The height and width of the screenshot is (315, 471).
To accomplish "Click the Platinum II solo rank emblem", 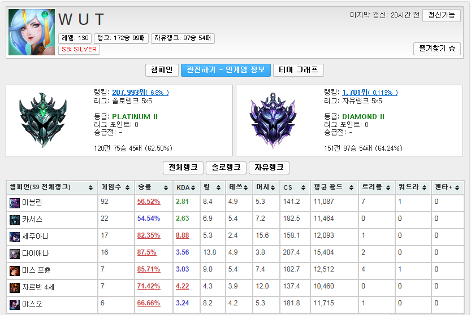I will tap(43, 120).
